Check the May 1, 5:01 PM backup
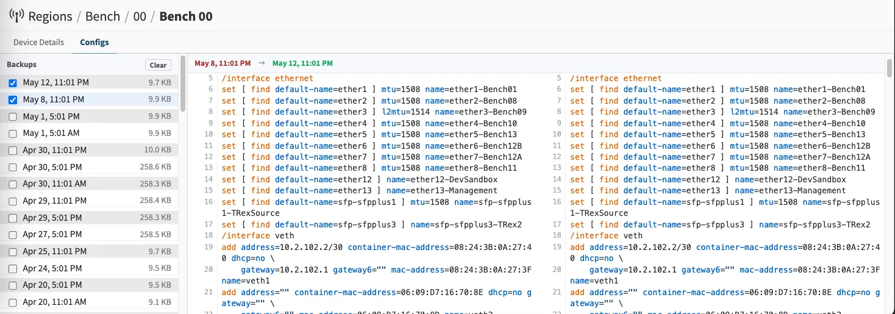Screen dimensions: 895x314 13,116
